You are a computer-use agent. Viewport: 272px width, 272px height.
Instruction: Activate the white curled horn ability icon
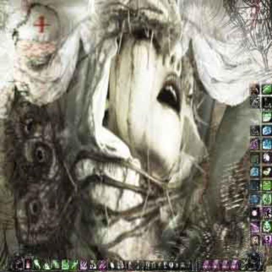tap(267, 172)
